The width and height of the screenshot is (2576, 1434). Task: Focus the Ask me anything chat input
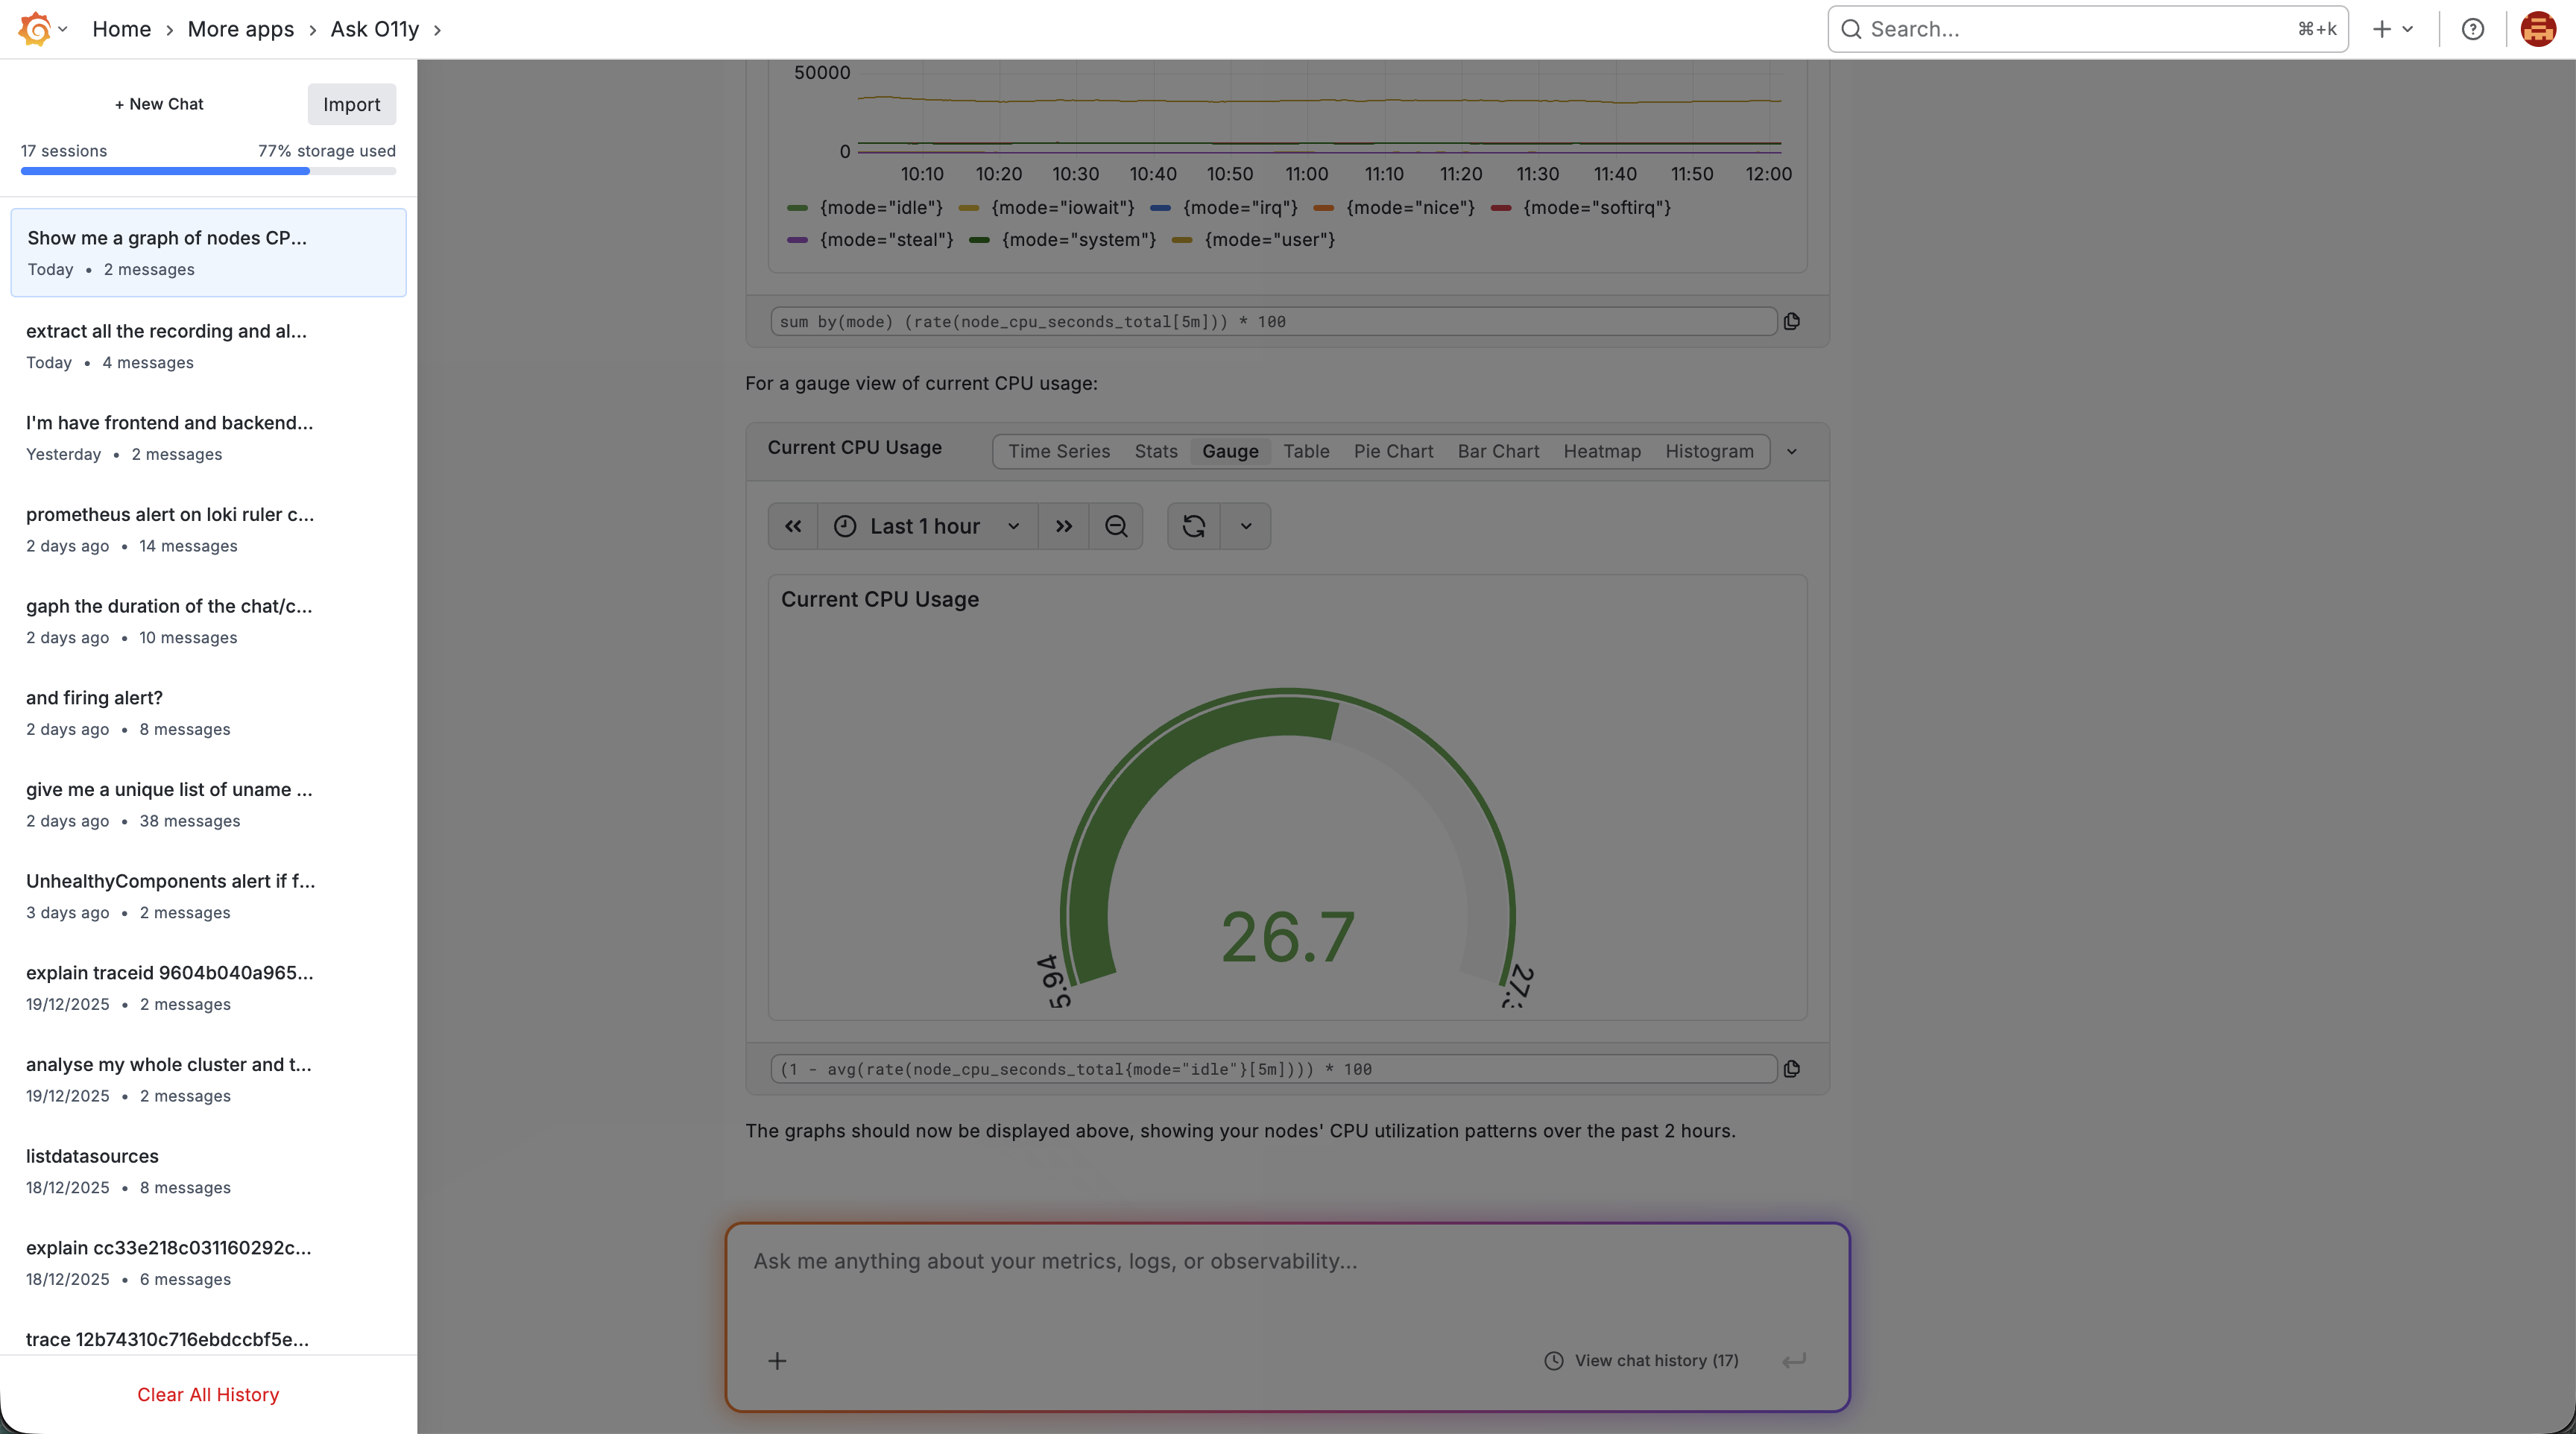[1286, 1261]
